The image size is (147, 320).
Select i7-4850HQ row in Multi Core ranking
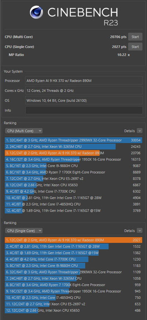click(x=73, y=204)
